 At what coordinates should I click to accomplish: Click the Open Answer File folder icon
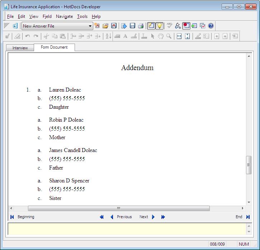[105, 26]
